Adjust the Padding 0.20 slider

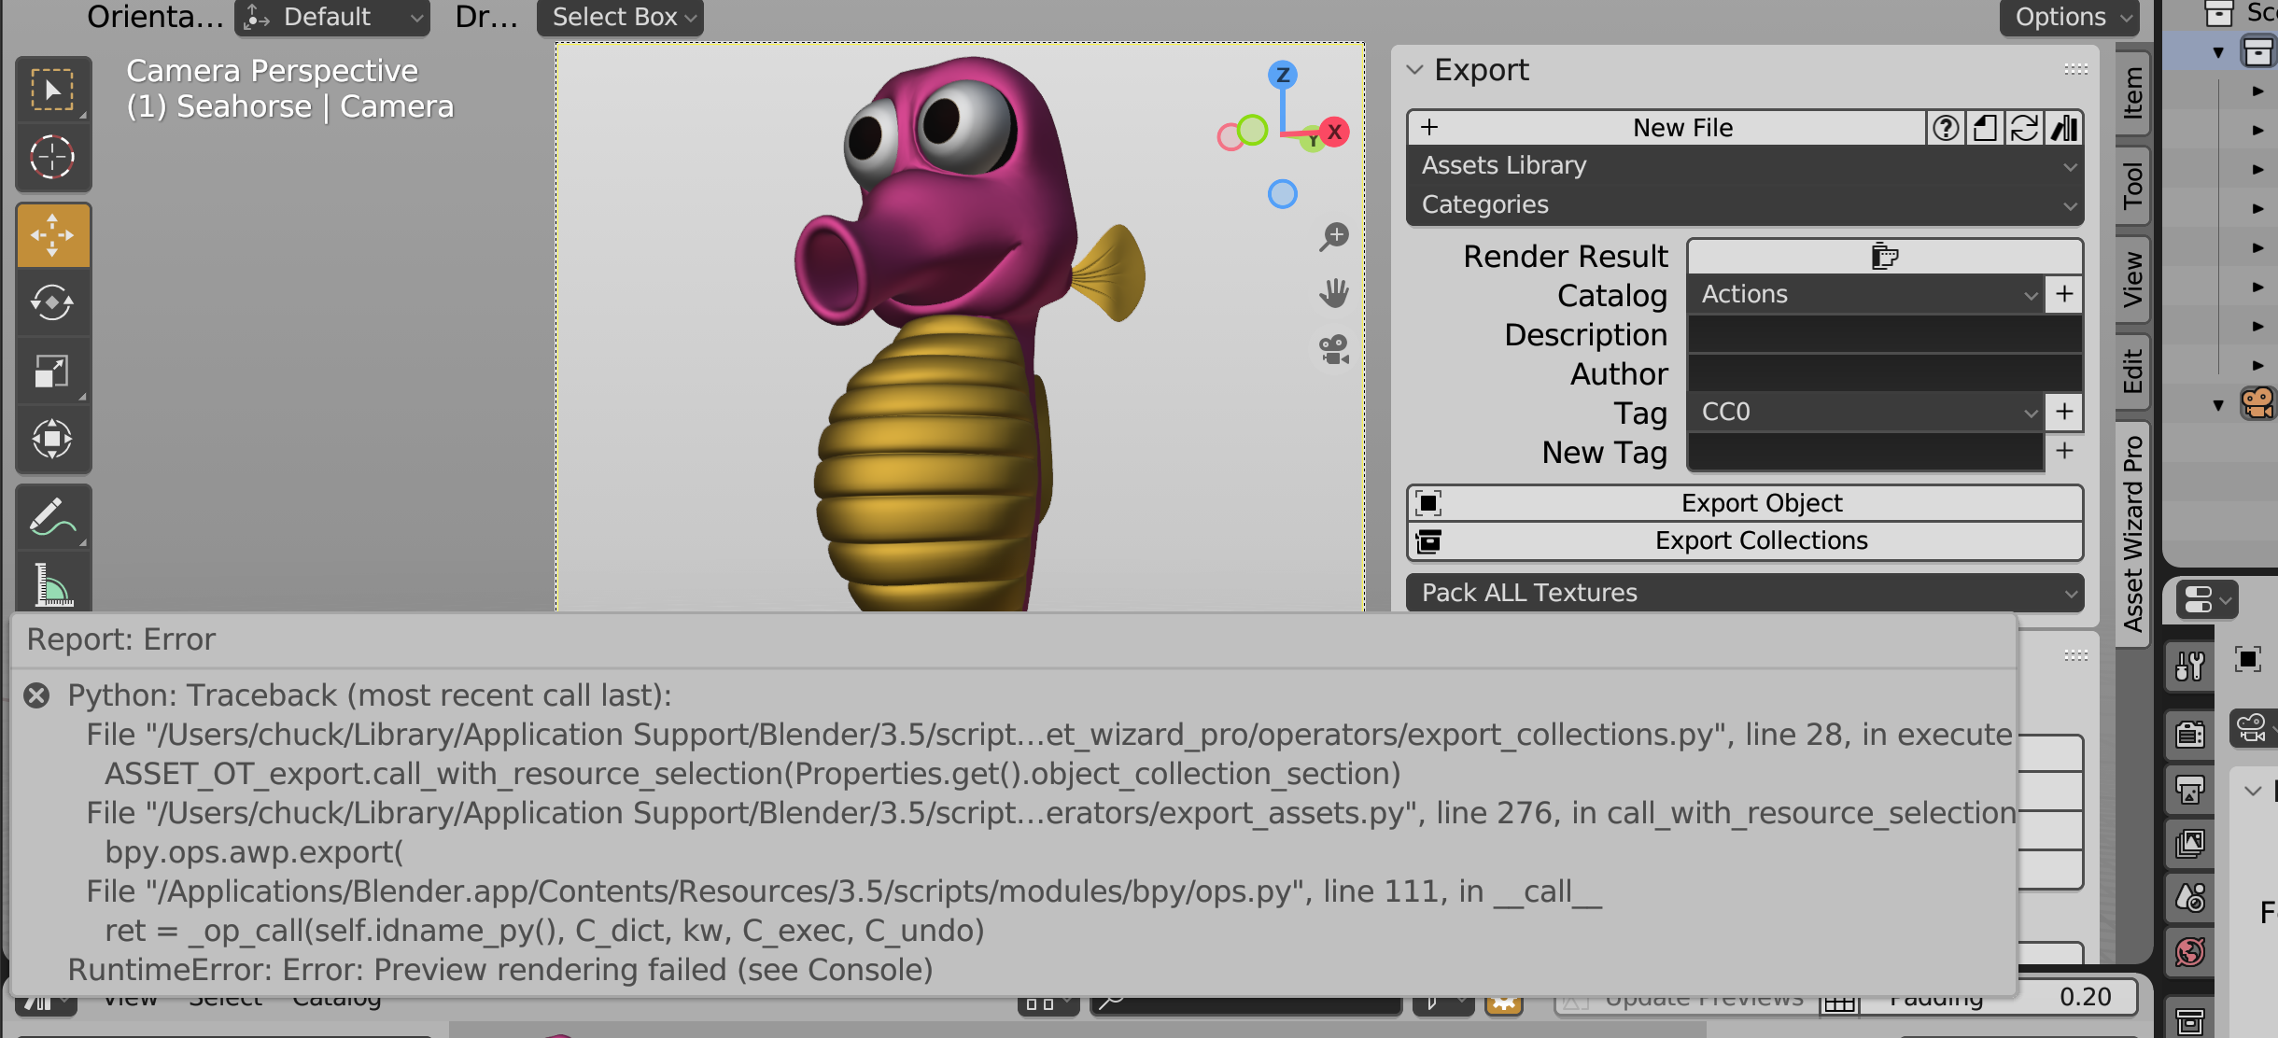coord(1999,997)
